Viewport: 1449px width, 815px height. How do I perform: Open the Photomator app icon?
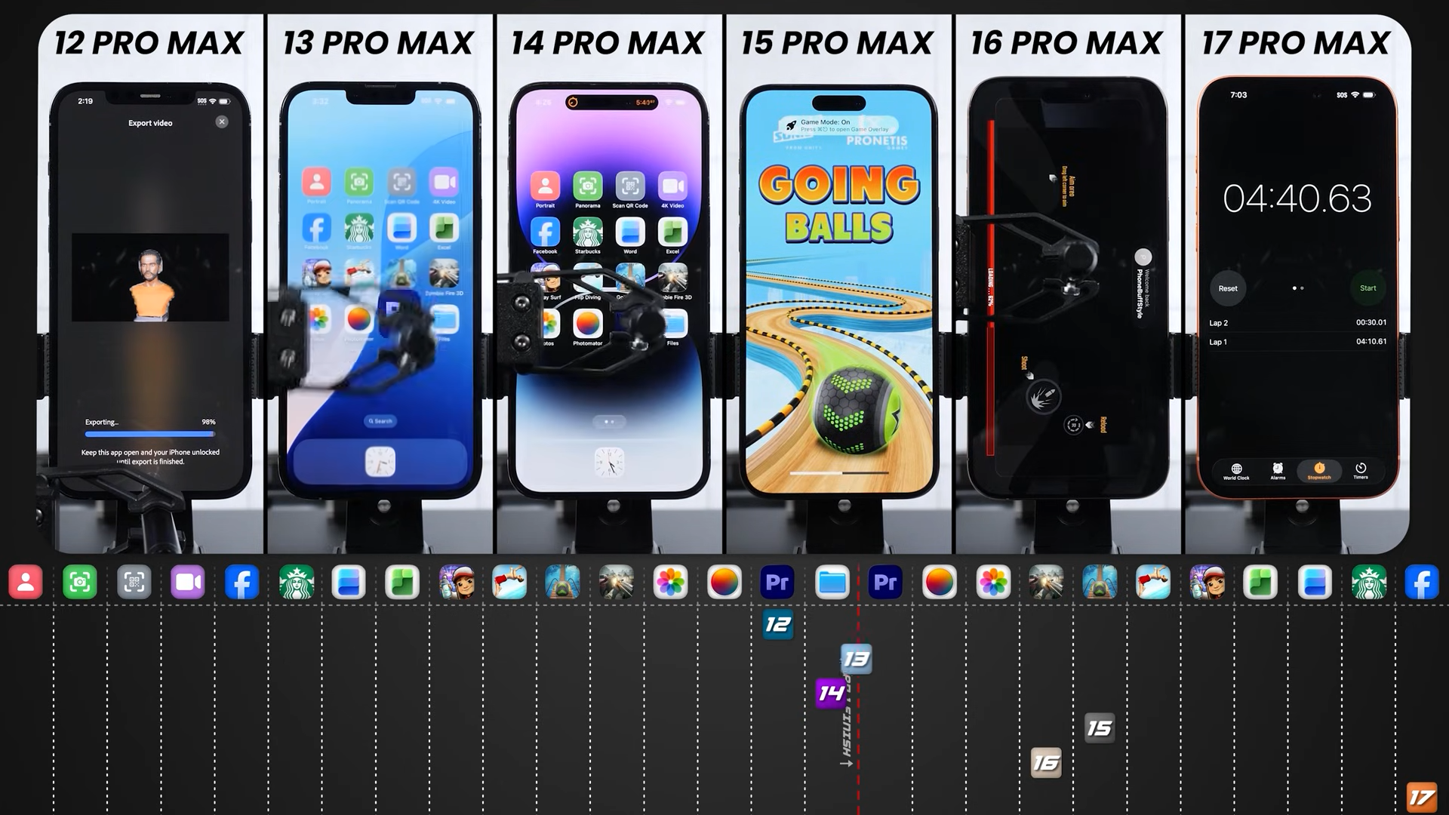coord(588,323)
